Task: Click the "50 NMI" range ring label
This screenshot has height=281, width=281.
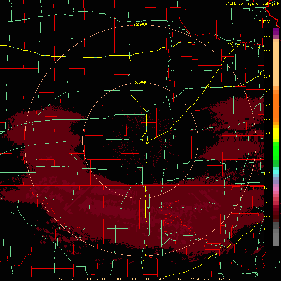Action: (x=140, y=82)
